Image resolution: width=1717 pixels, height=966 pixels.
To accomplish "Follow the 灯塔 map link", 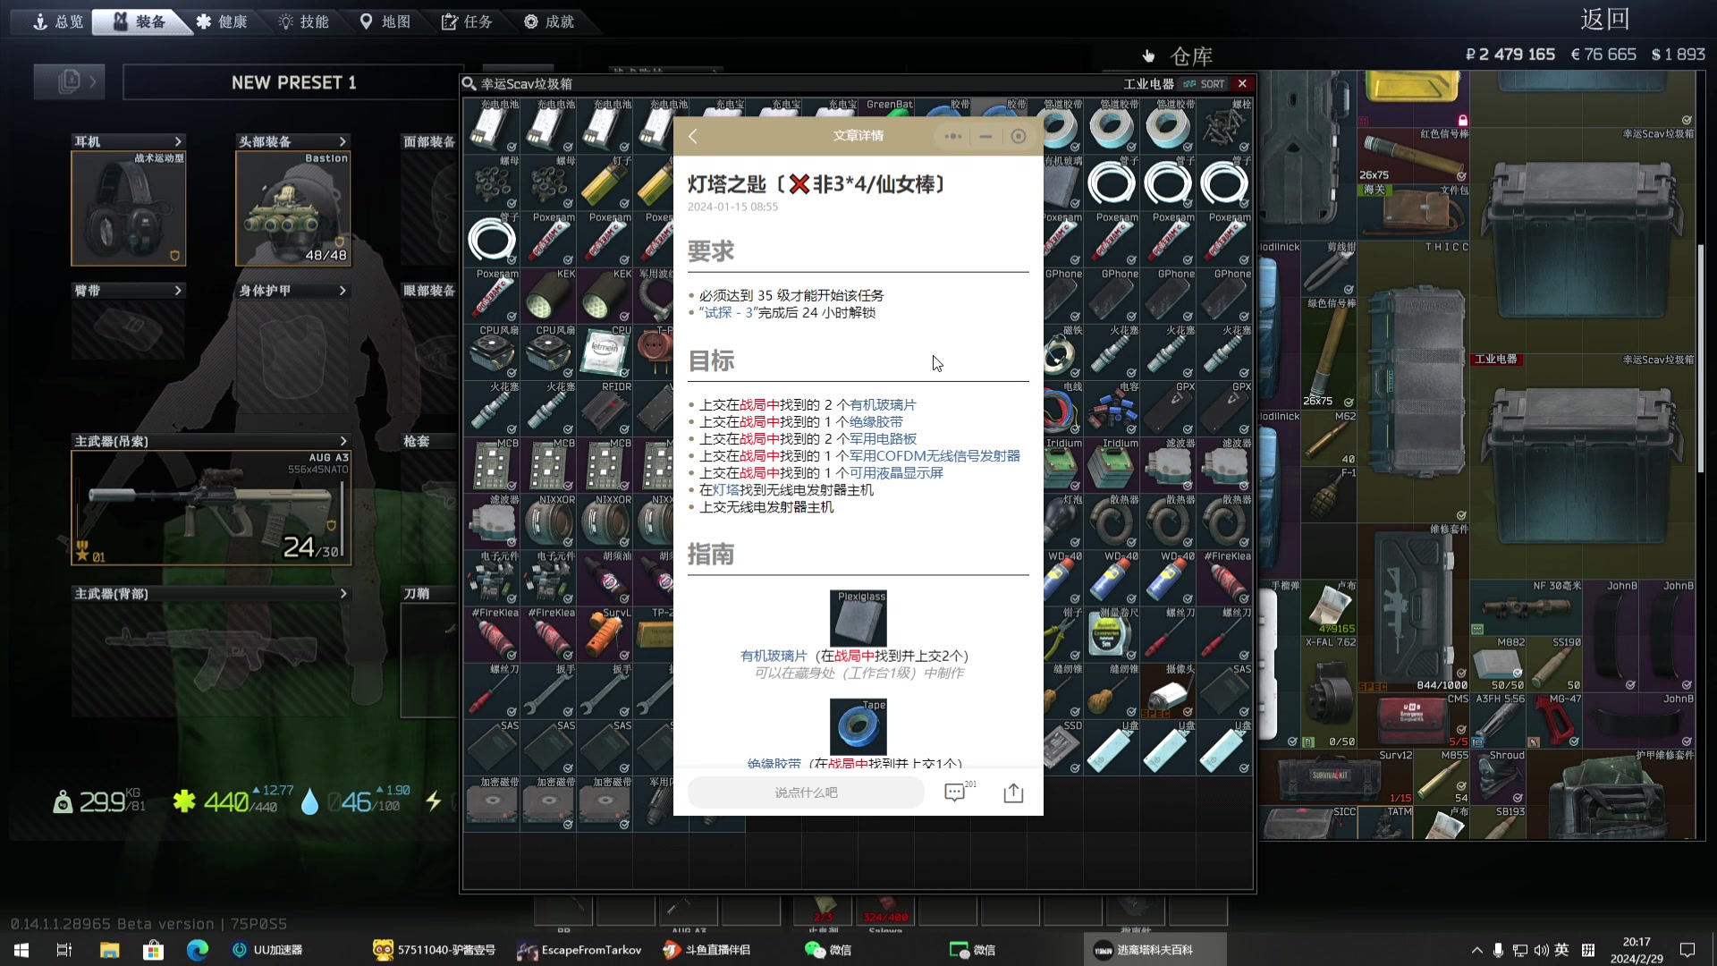I will tap(726, 489).
